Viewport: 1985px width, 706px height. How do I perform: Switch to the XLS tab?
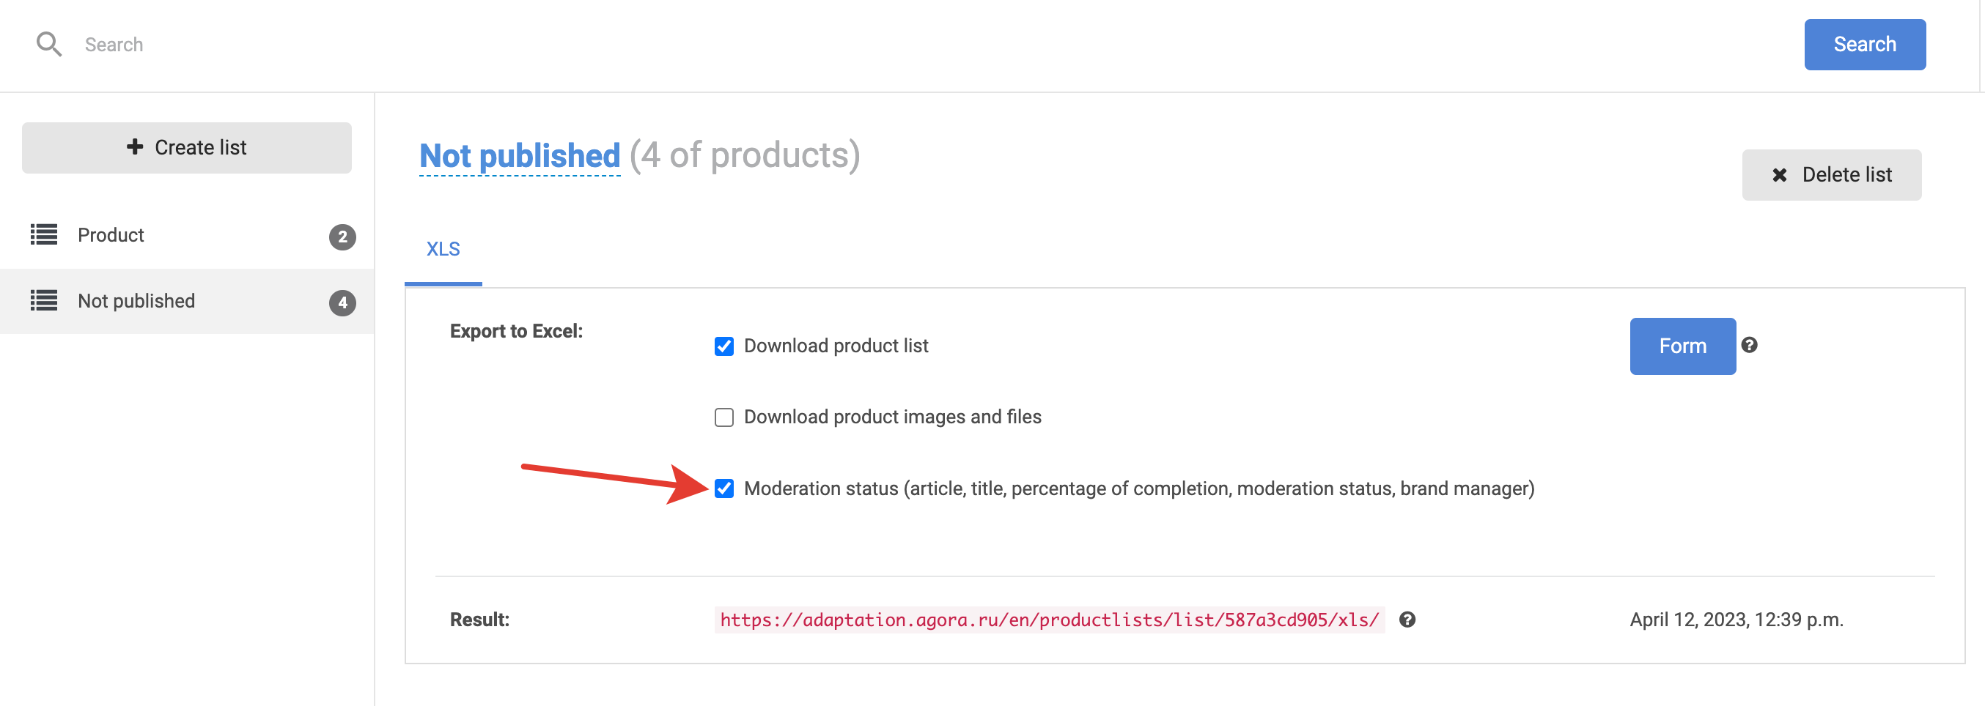[443, 250]
